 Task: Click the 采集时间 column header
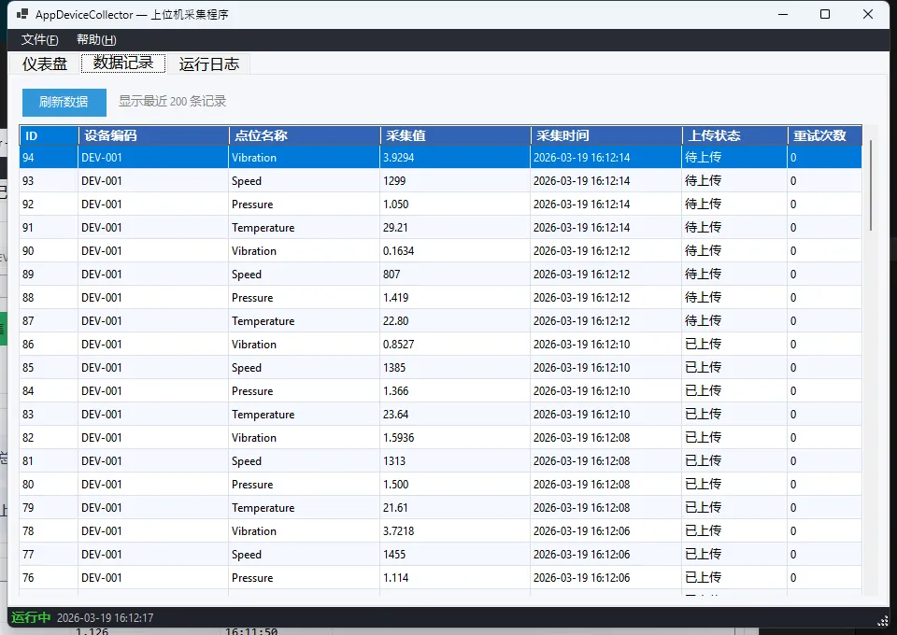point(606,135)
